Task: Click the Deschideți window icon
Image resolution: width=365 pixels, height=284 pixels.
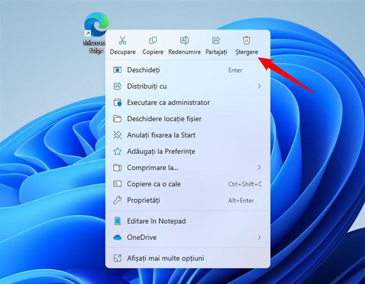Action: [x=117, y=70]
